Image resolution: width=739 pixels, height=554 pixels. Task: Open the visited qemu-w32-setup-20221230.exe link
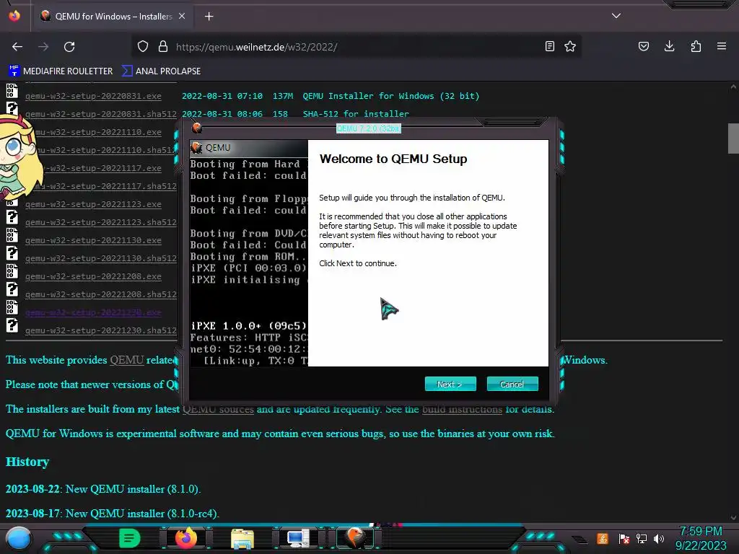point(93,313)
